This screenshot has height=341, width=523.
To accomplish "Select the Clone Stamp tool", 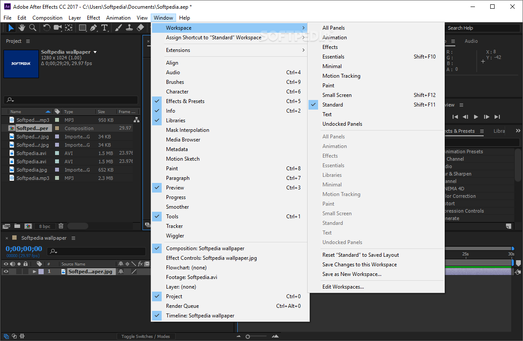I will coord(129,28).
